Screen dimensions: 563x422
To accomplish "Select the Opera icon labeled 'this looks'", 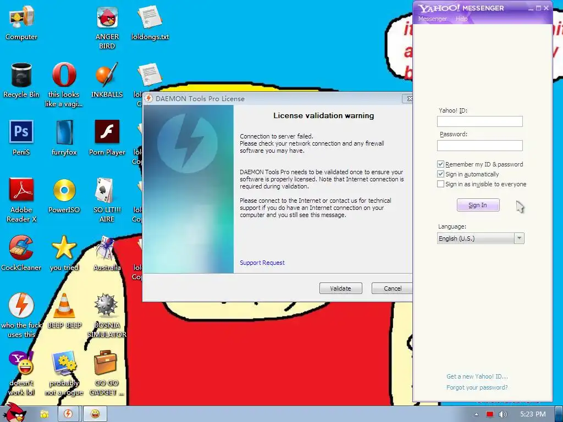I will tap(64, 85).
